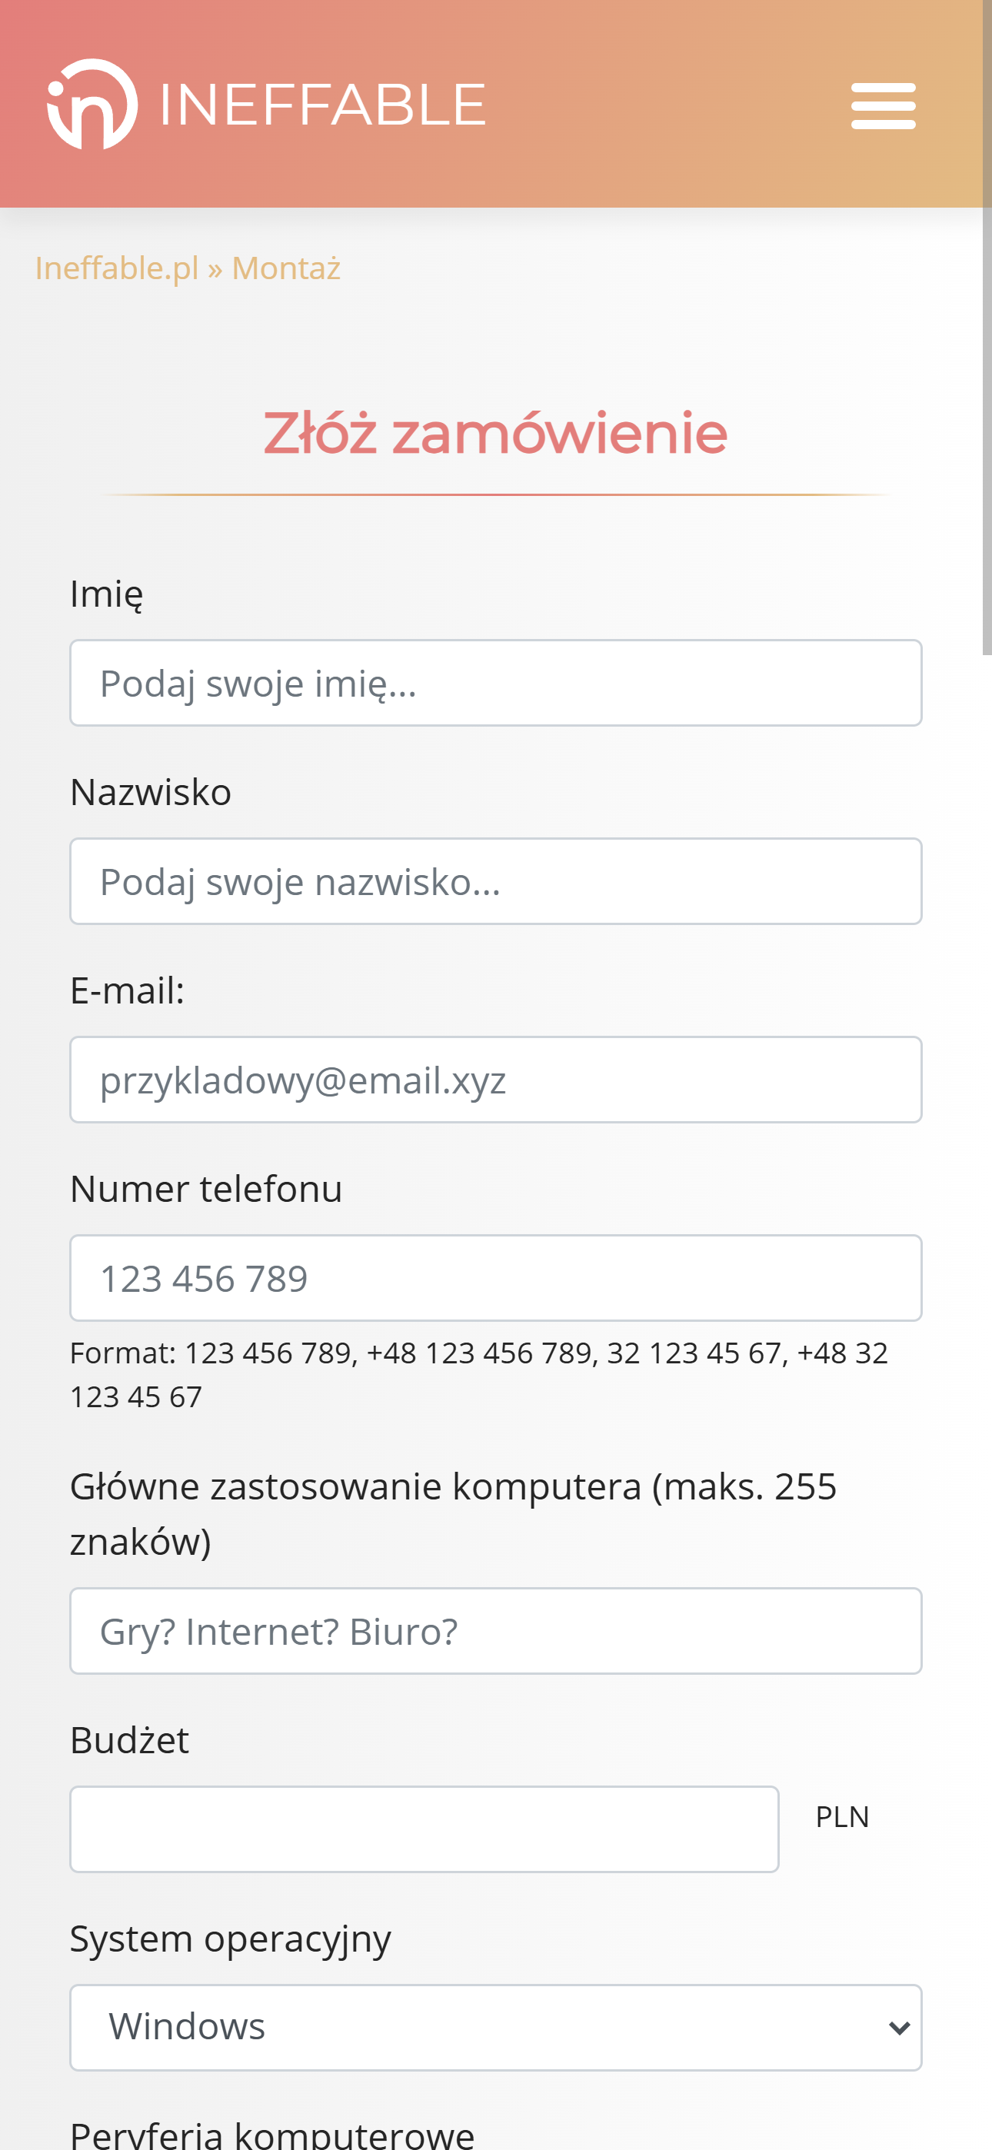Click the Nazwisko label text

[150, 793]
